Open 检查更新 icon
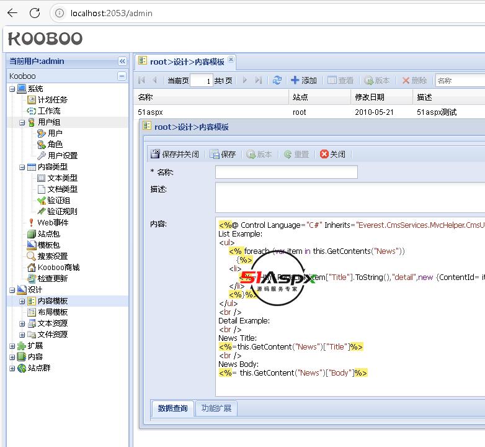Image resolution: width=485 pixels, height=447 pixels. tap(32, 278)
